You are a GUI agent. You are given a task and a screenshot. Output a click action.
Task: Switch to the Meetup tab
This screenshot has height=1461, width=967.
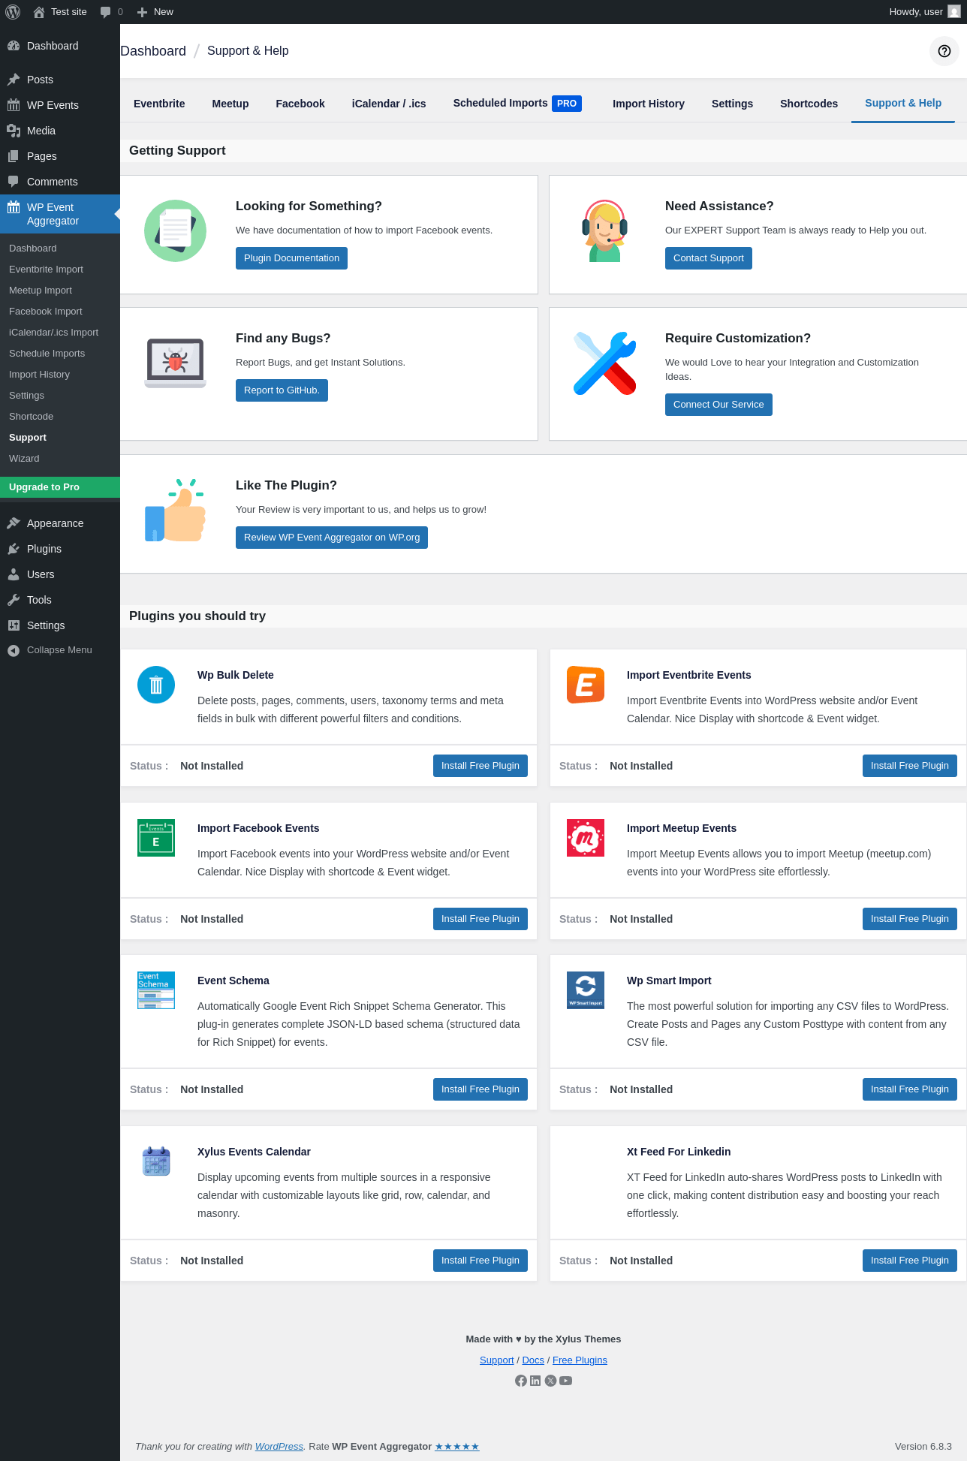point(230,104)
